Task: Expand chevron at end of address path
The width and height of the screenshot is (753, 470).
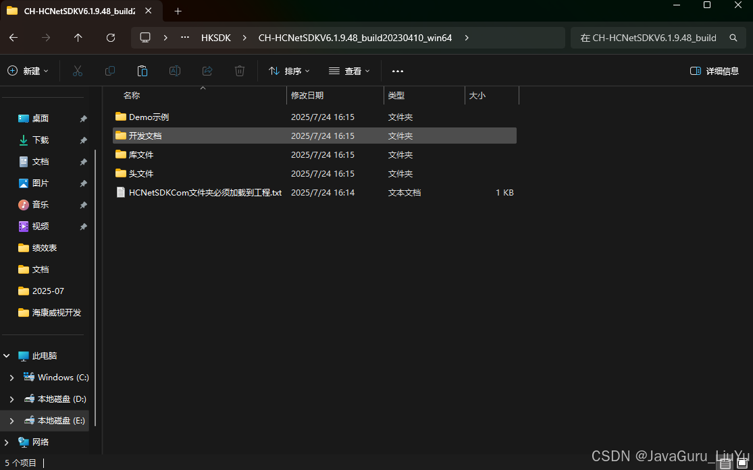Action: (466, 37)
